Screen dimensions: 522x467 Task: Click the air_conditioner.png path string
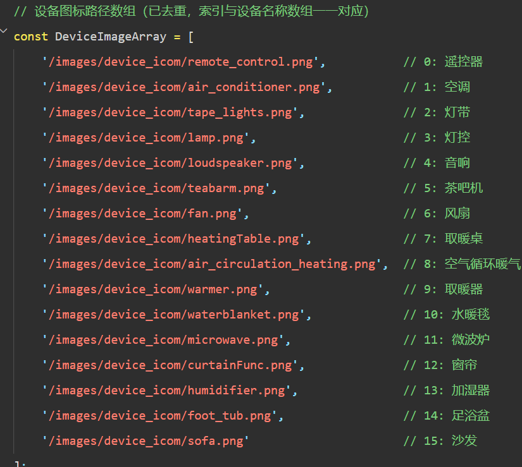[187, 87]
